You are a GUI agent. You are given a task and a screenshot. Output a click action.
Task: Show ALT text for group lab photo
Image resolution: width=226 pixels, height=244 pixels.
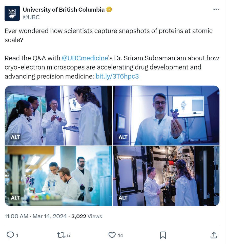point(15,137)
